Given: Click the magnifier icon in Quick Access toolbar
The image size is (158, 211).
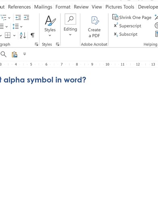Looking at the screenshot, I should 3,54.
